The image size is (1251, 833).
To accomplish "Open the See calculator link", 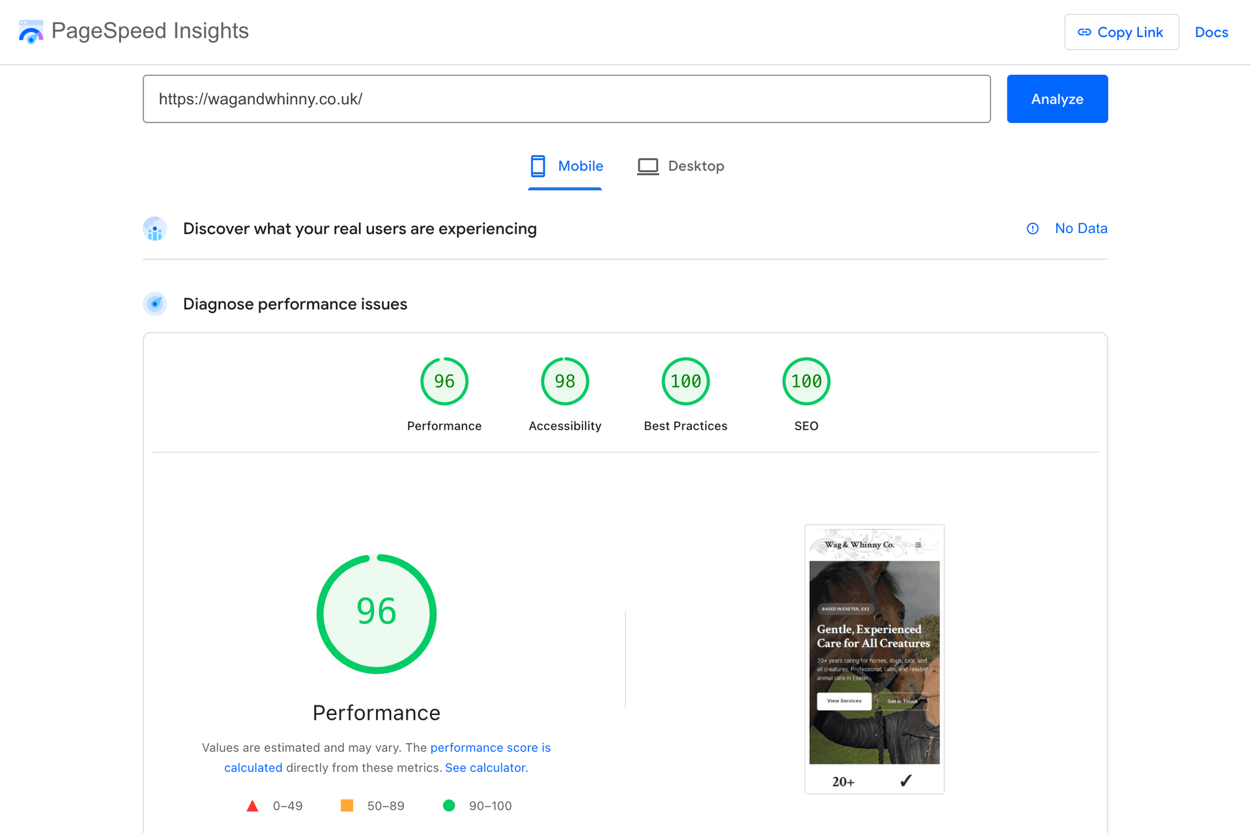I will (x=485, y=767).
